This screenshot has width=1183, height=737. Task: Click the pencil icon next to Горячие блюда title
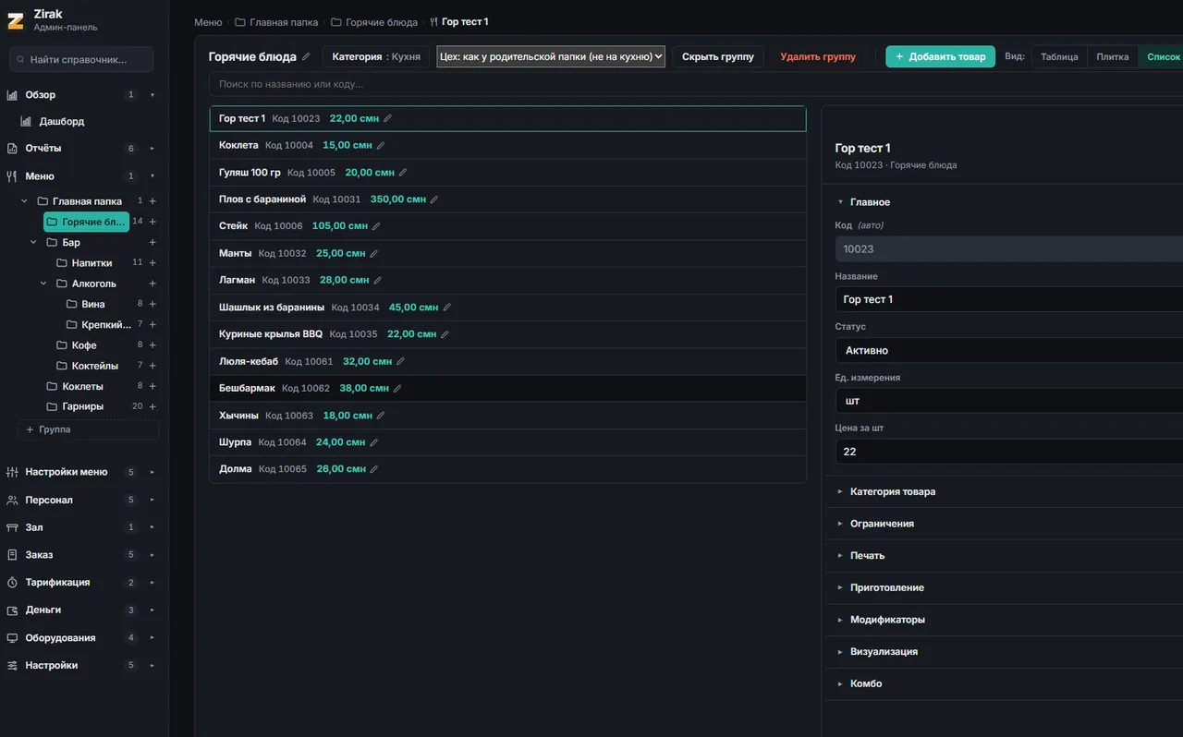tap(306, 57)
